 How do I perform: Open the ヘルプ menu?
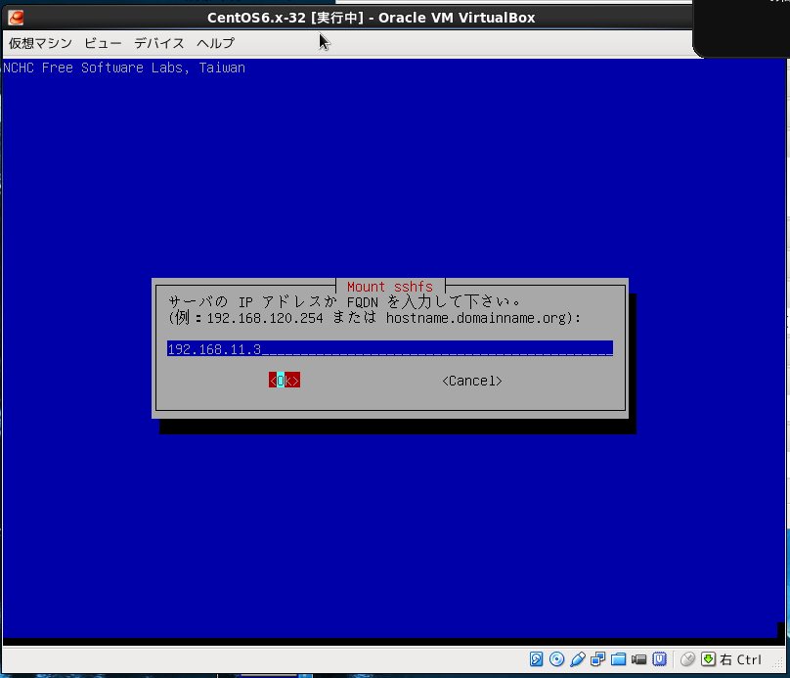click(215, 43)
